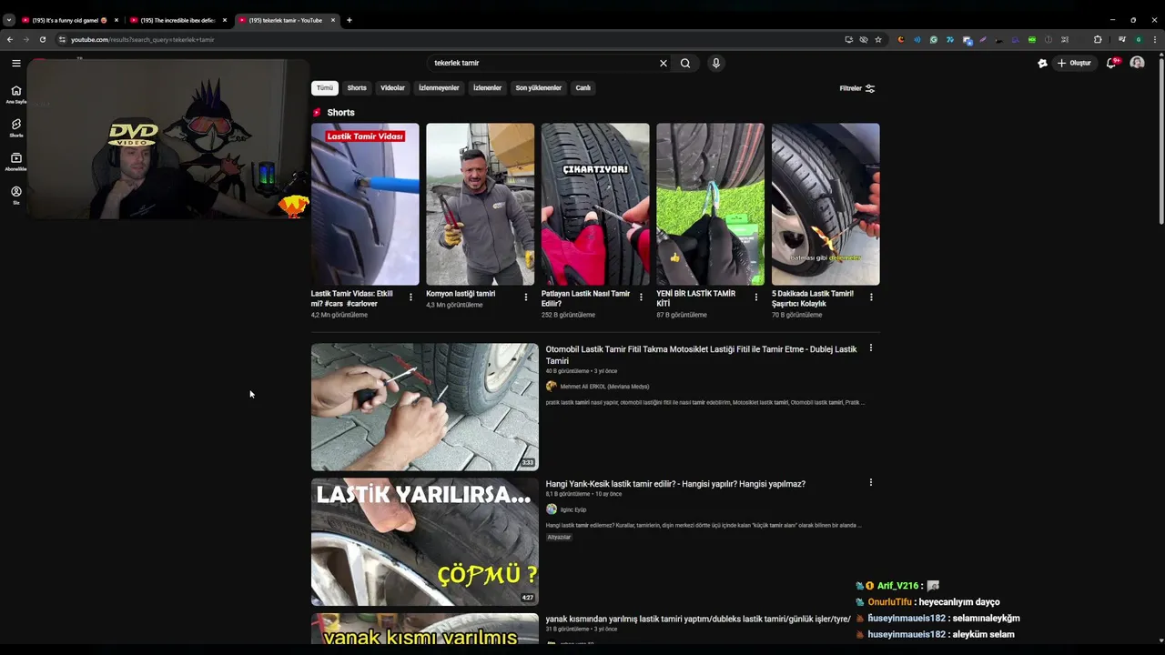Open options for Otomobil Lastik Tamir video
The height and width of the screenshot is (655, 1165).
point(871,348)
